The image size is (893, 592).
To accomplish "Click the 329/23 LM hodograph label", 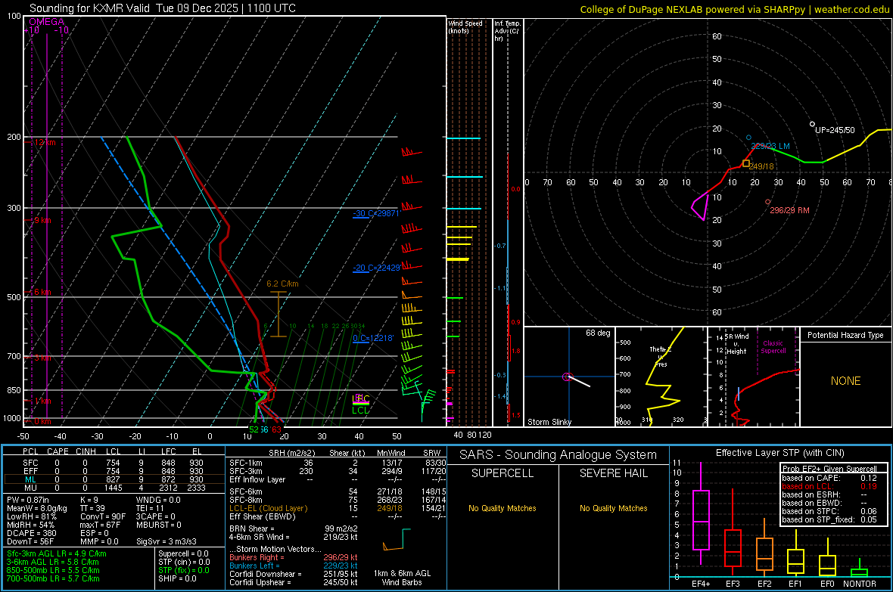I will (770, 146).
